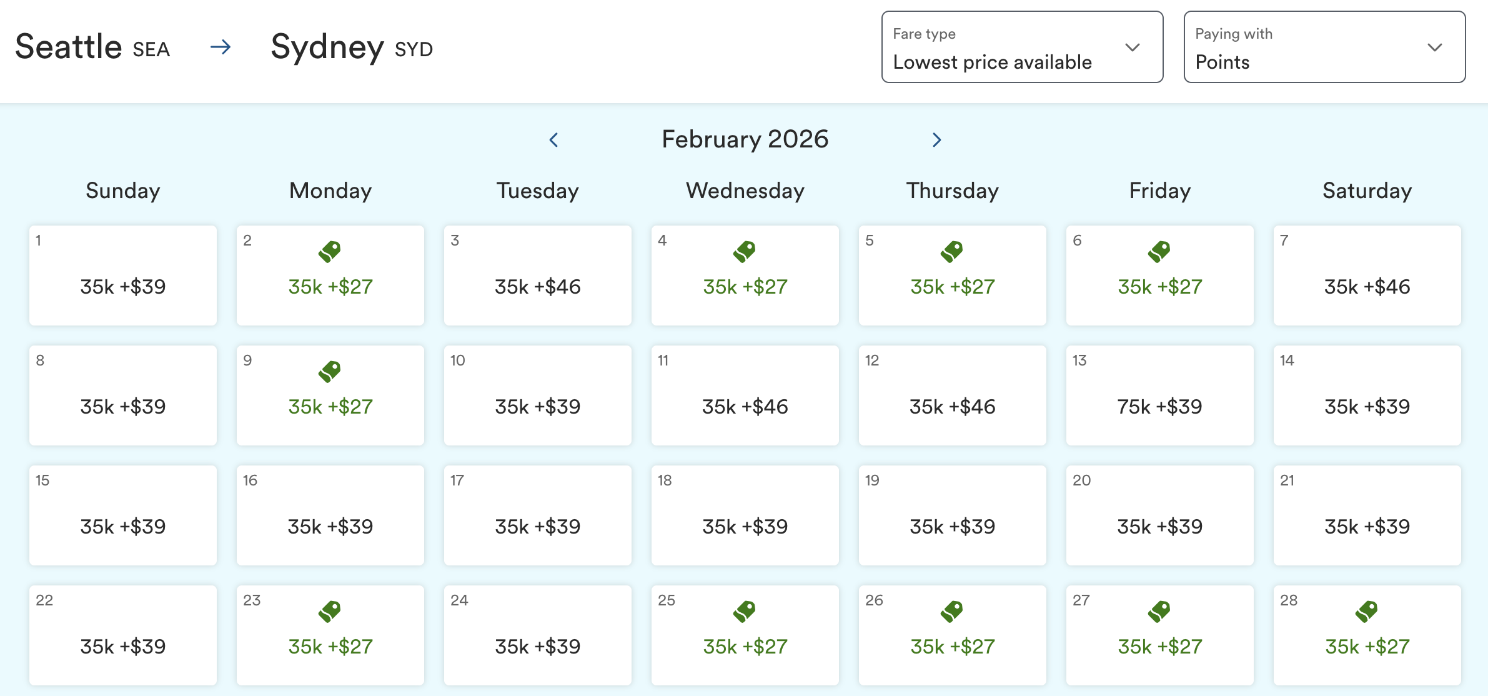Click the green tag icon on February 23
Image resolution: width=1488 pixels, height=696 pixels.
329,611
